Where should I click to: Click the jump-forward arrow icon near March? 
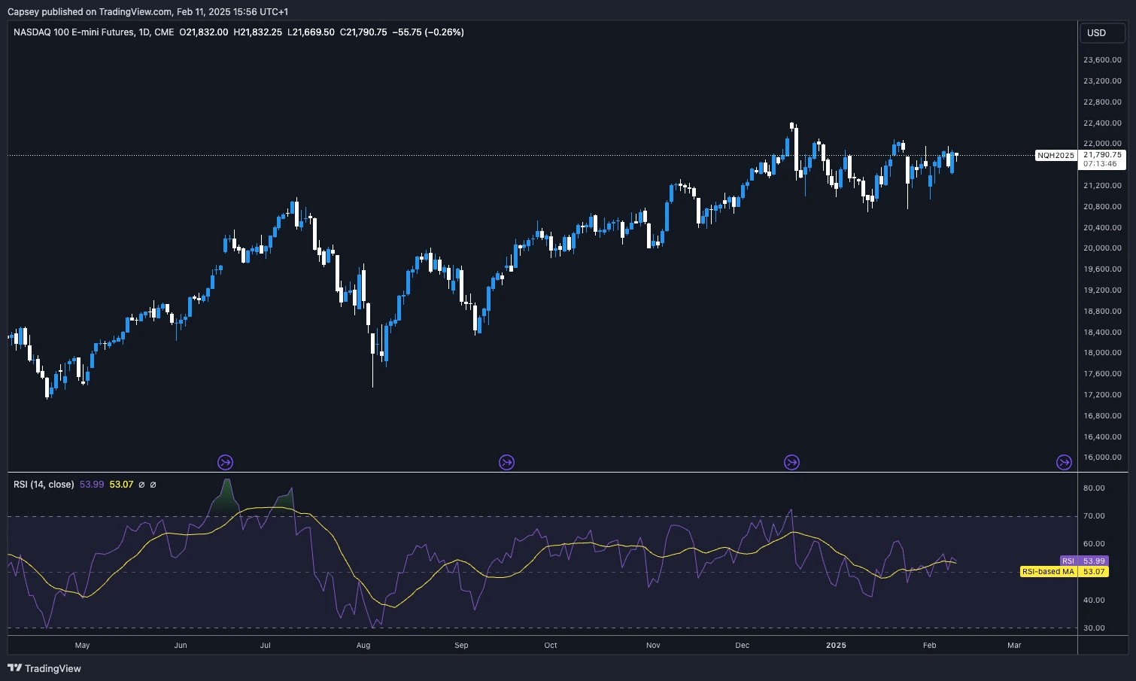click(x=1065, y=462)
